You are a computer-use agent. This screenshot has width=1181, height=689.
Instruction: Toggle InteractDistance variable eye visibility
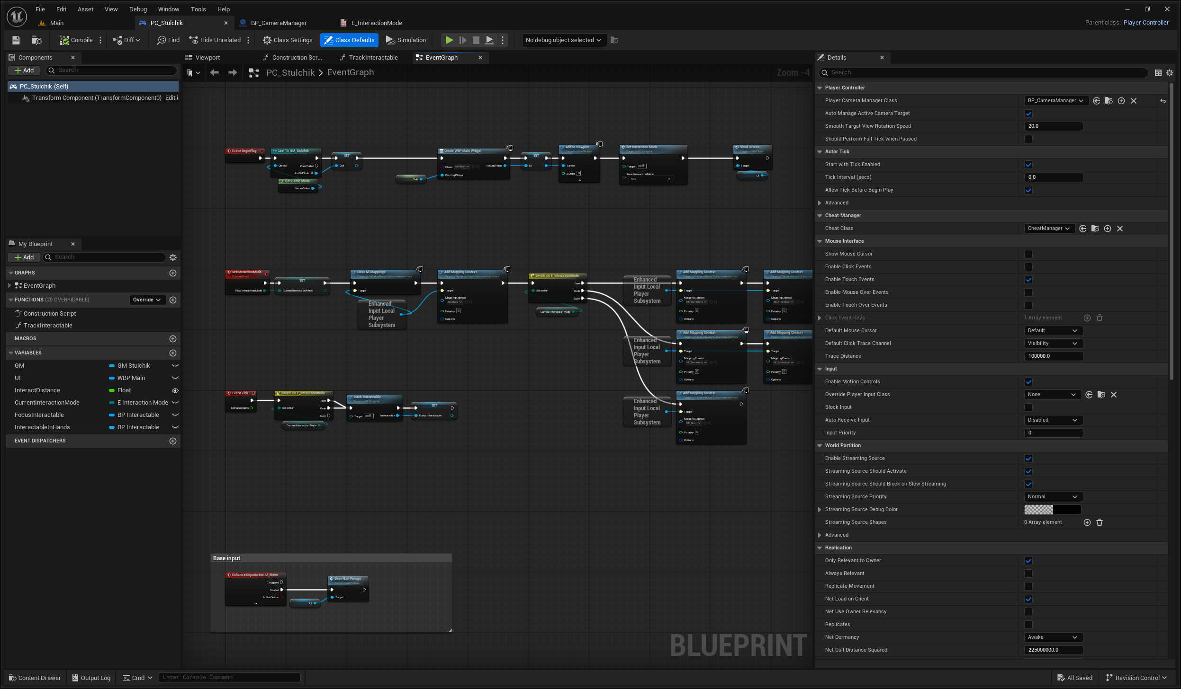[x=175, y=390]
